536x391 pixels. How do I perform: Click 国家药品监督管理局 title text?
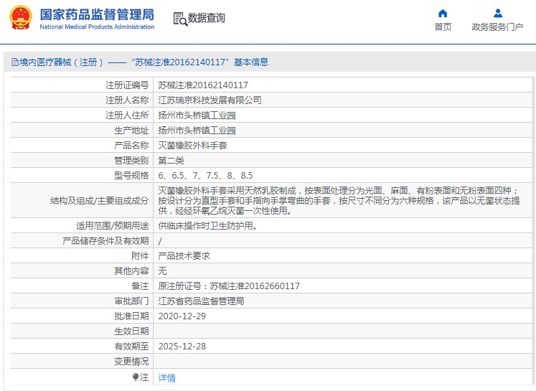point(97,14)
